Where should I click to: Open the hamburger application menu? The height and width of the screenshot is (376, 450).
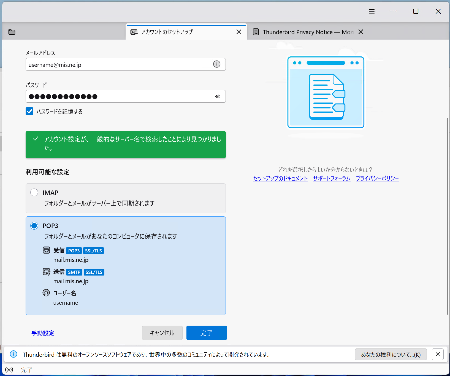(372, 11)
